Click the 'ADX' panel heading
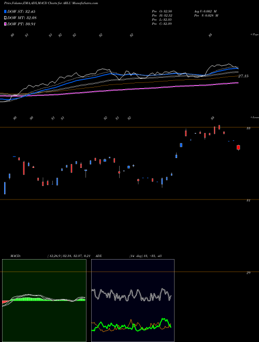Image resolution: width=259 pixels, height=342 pixels. coord(98,256)
